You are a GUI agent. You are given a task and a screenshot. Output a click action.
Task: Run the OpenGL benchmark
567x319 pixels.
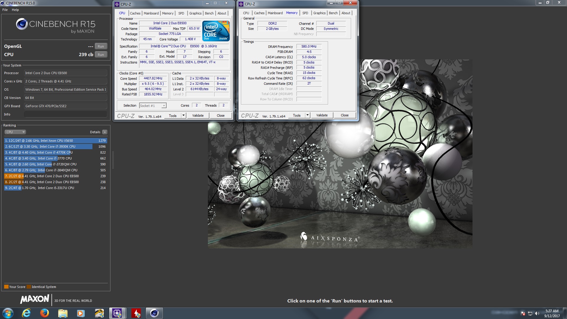click(101, 46)
